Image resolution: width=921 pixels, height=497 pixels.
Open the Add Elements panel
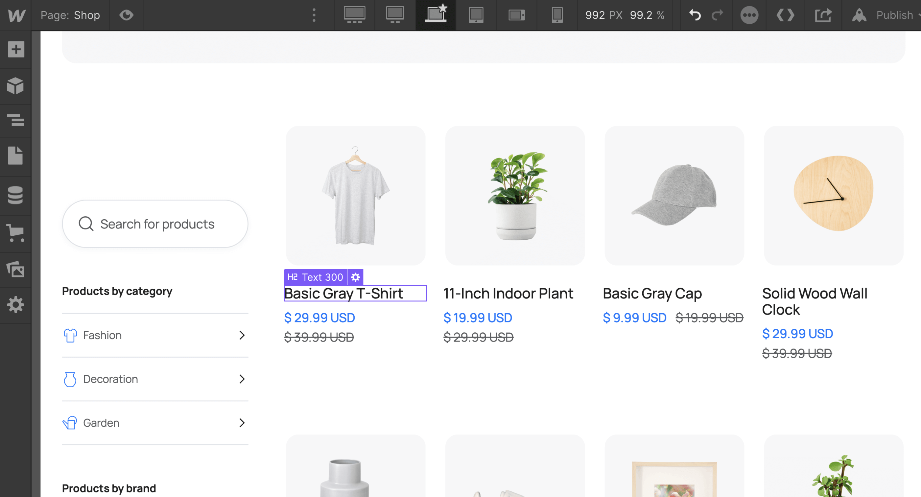16,49
